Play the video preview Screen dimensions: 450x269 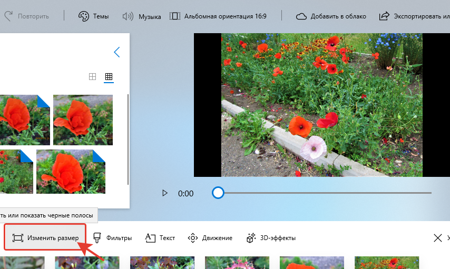click(165, 193)
